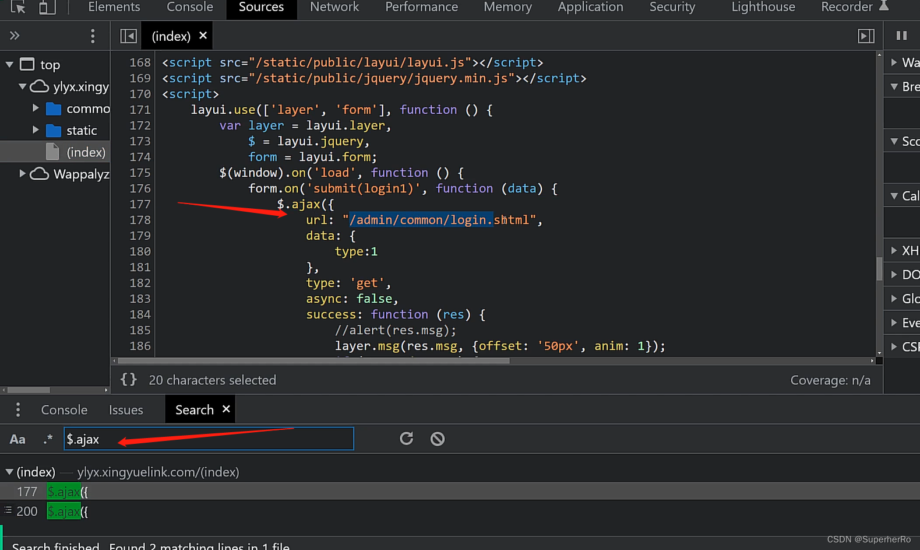The image size is (920, 550).
Task: Switch to drawer Console tab
Action: (x=64, y=410)
